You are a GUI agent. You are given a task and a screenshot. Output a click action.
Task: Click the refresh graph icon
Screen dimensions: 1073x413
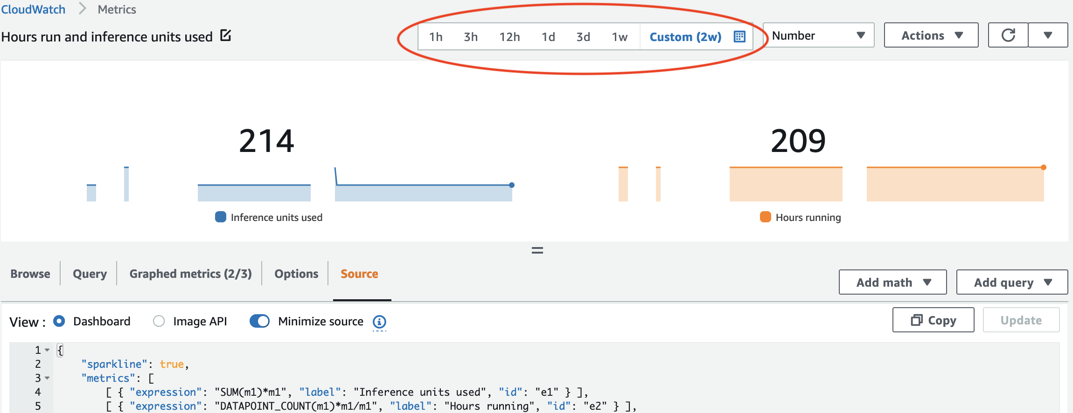1008,35
